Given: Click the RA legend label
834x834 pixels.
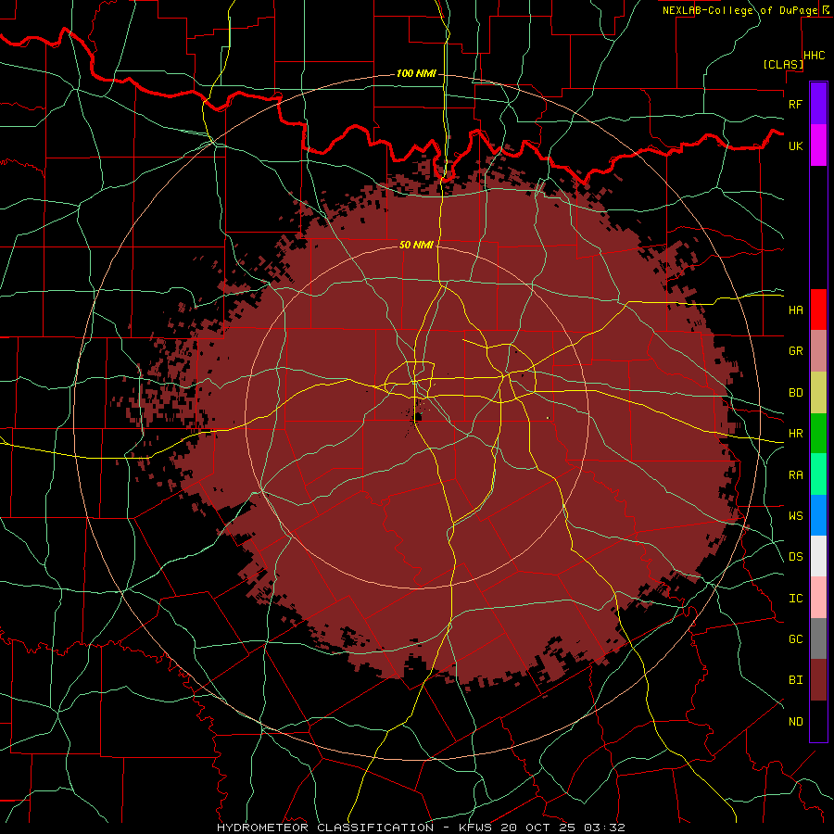Looking at the screenshot, I should pos(795,475).
